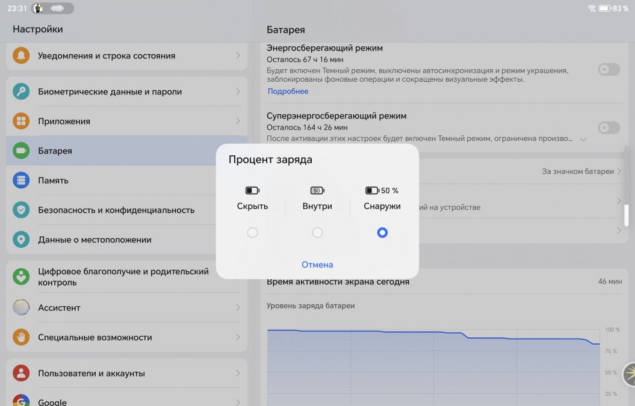Click Время активности экрана сегодня row
The image size is (635, 406).
point(444,281)
